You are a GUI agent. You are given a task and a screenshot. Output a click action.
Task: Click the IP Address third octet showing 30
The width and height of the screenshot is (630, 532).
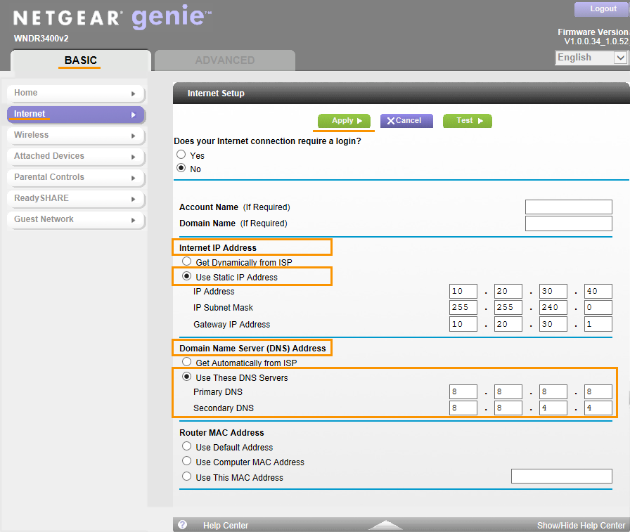pyautogui.click(x=553, y=291)
